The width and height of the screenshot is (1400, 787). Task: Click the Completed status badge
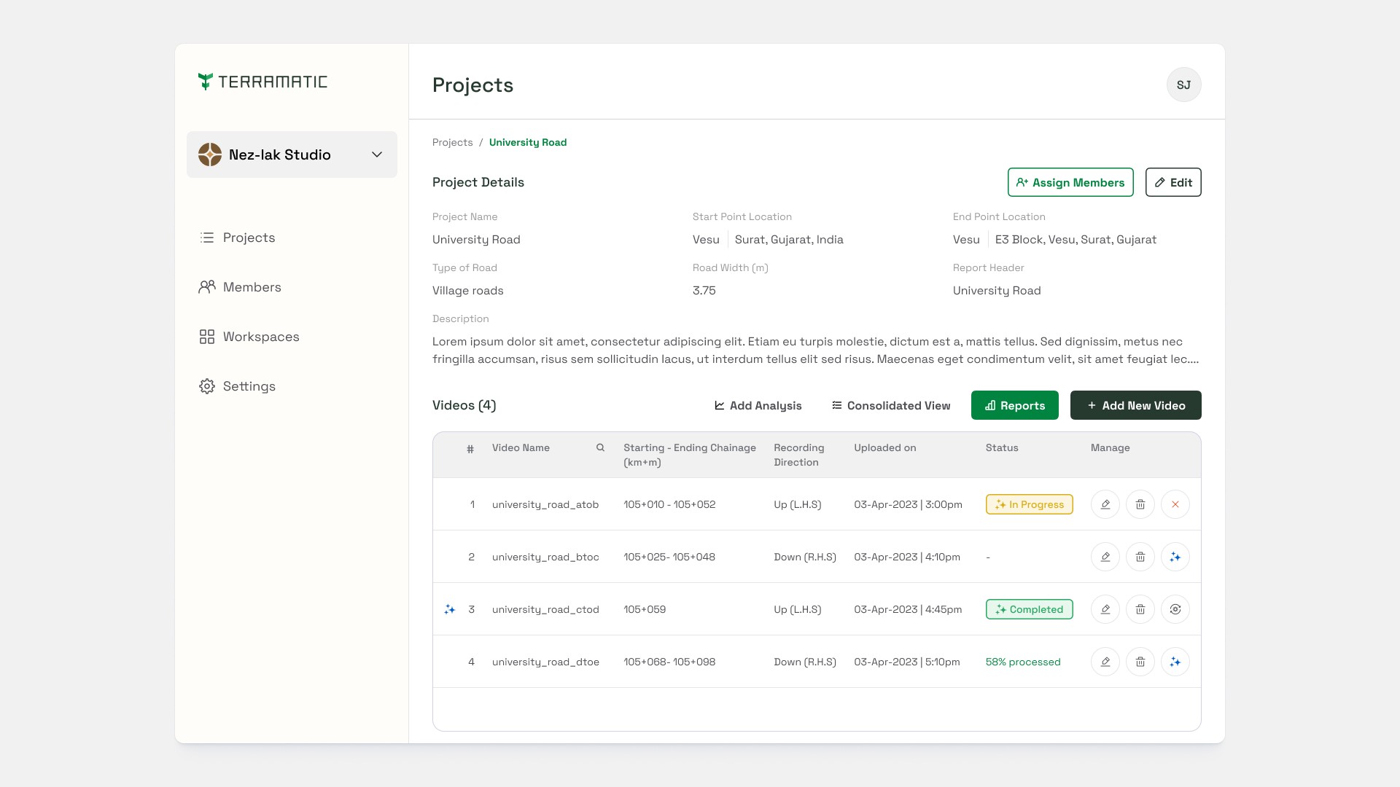tap(1030, 609)
